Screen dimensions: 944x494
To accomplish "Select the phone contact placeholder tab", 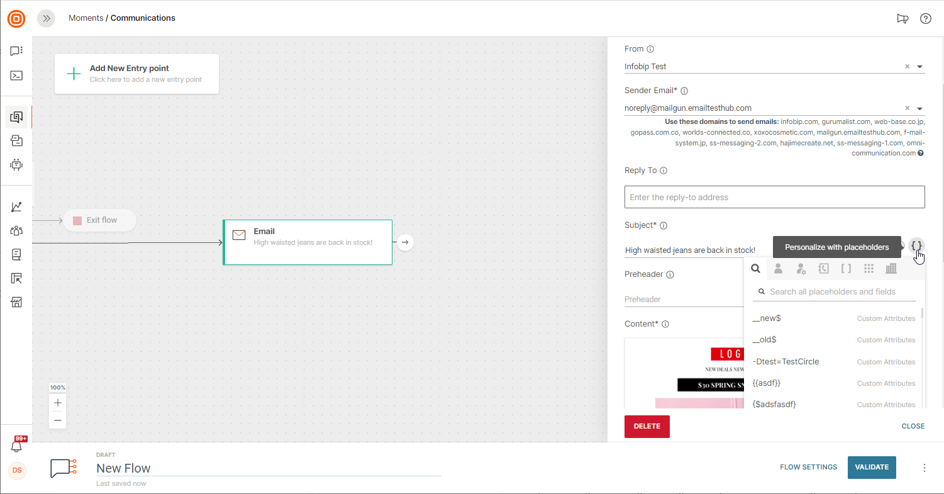I will point(823,269).
